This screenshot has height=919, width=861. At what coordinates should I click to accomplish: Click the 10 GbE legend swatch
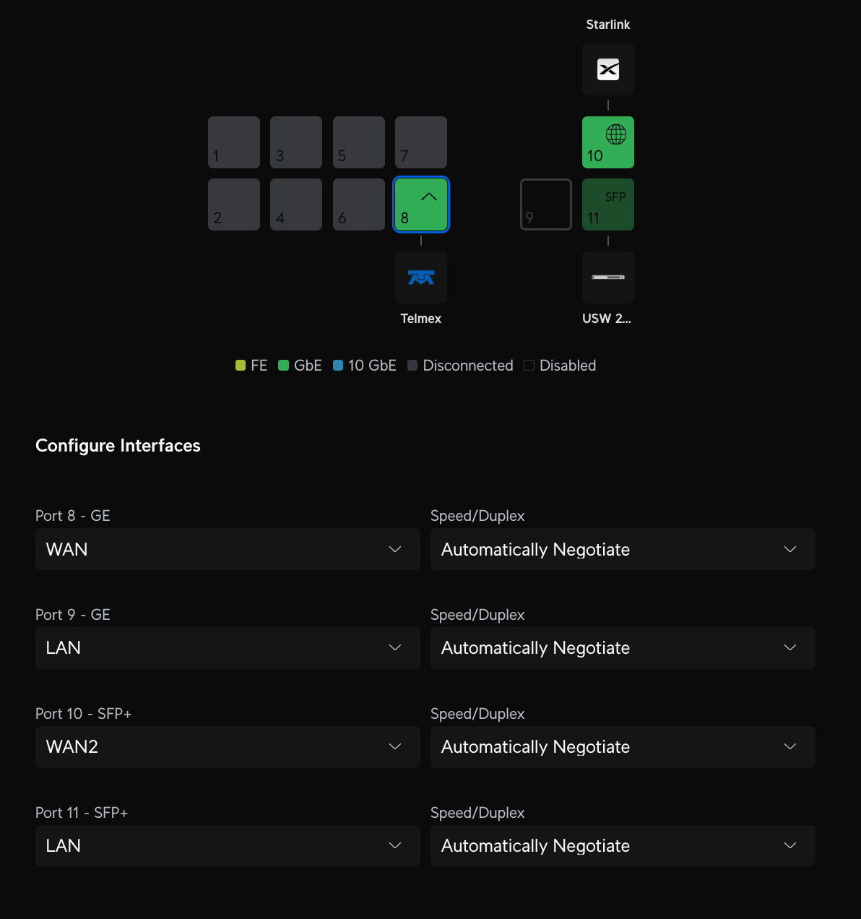(x=338, y=366)
